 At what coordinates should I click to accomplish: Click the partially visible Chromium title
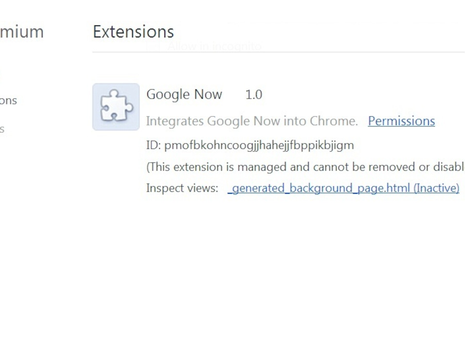[22, 32]
